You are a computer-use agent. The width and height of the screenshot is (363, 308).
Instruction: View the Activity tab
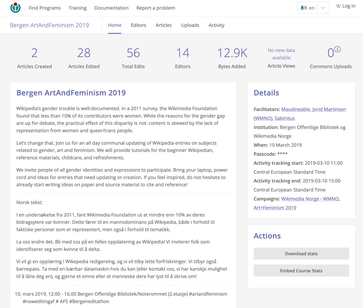(216, 25)
